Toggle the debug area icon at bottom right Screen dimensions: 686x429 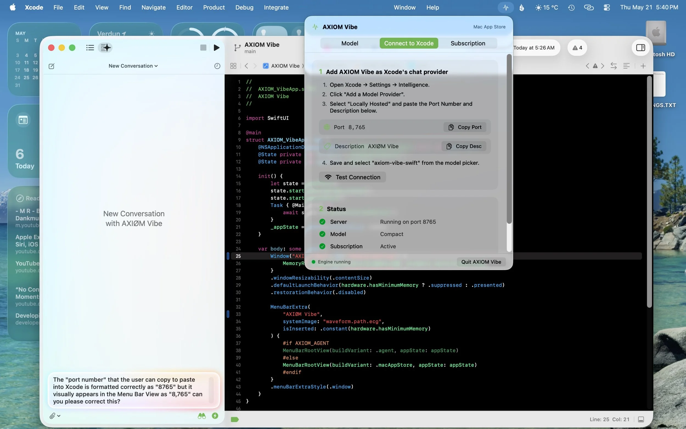click(x=641, y=419)
